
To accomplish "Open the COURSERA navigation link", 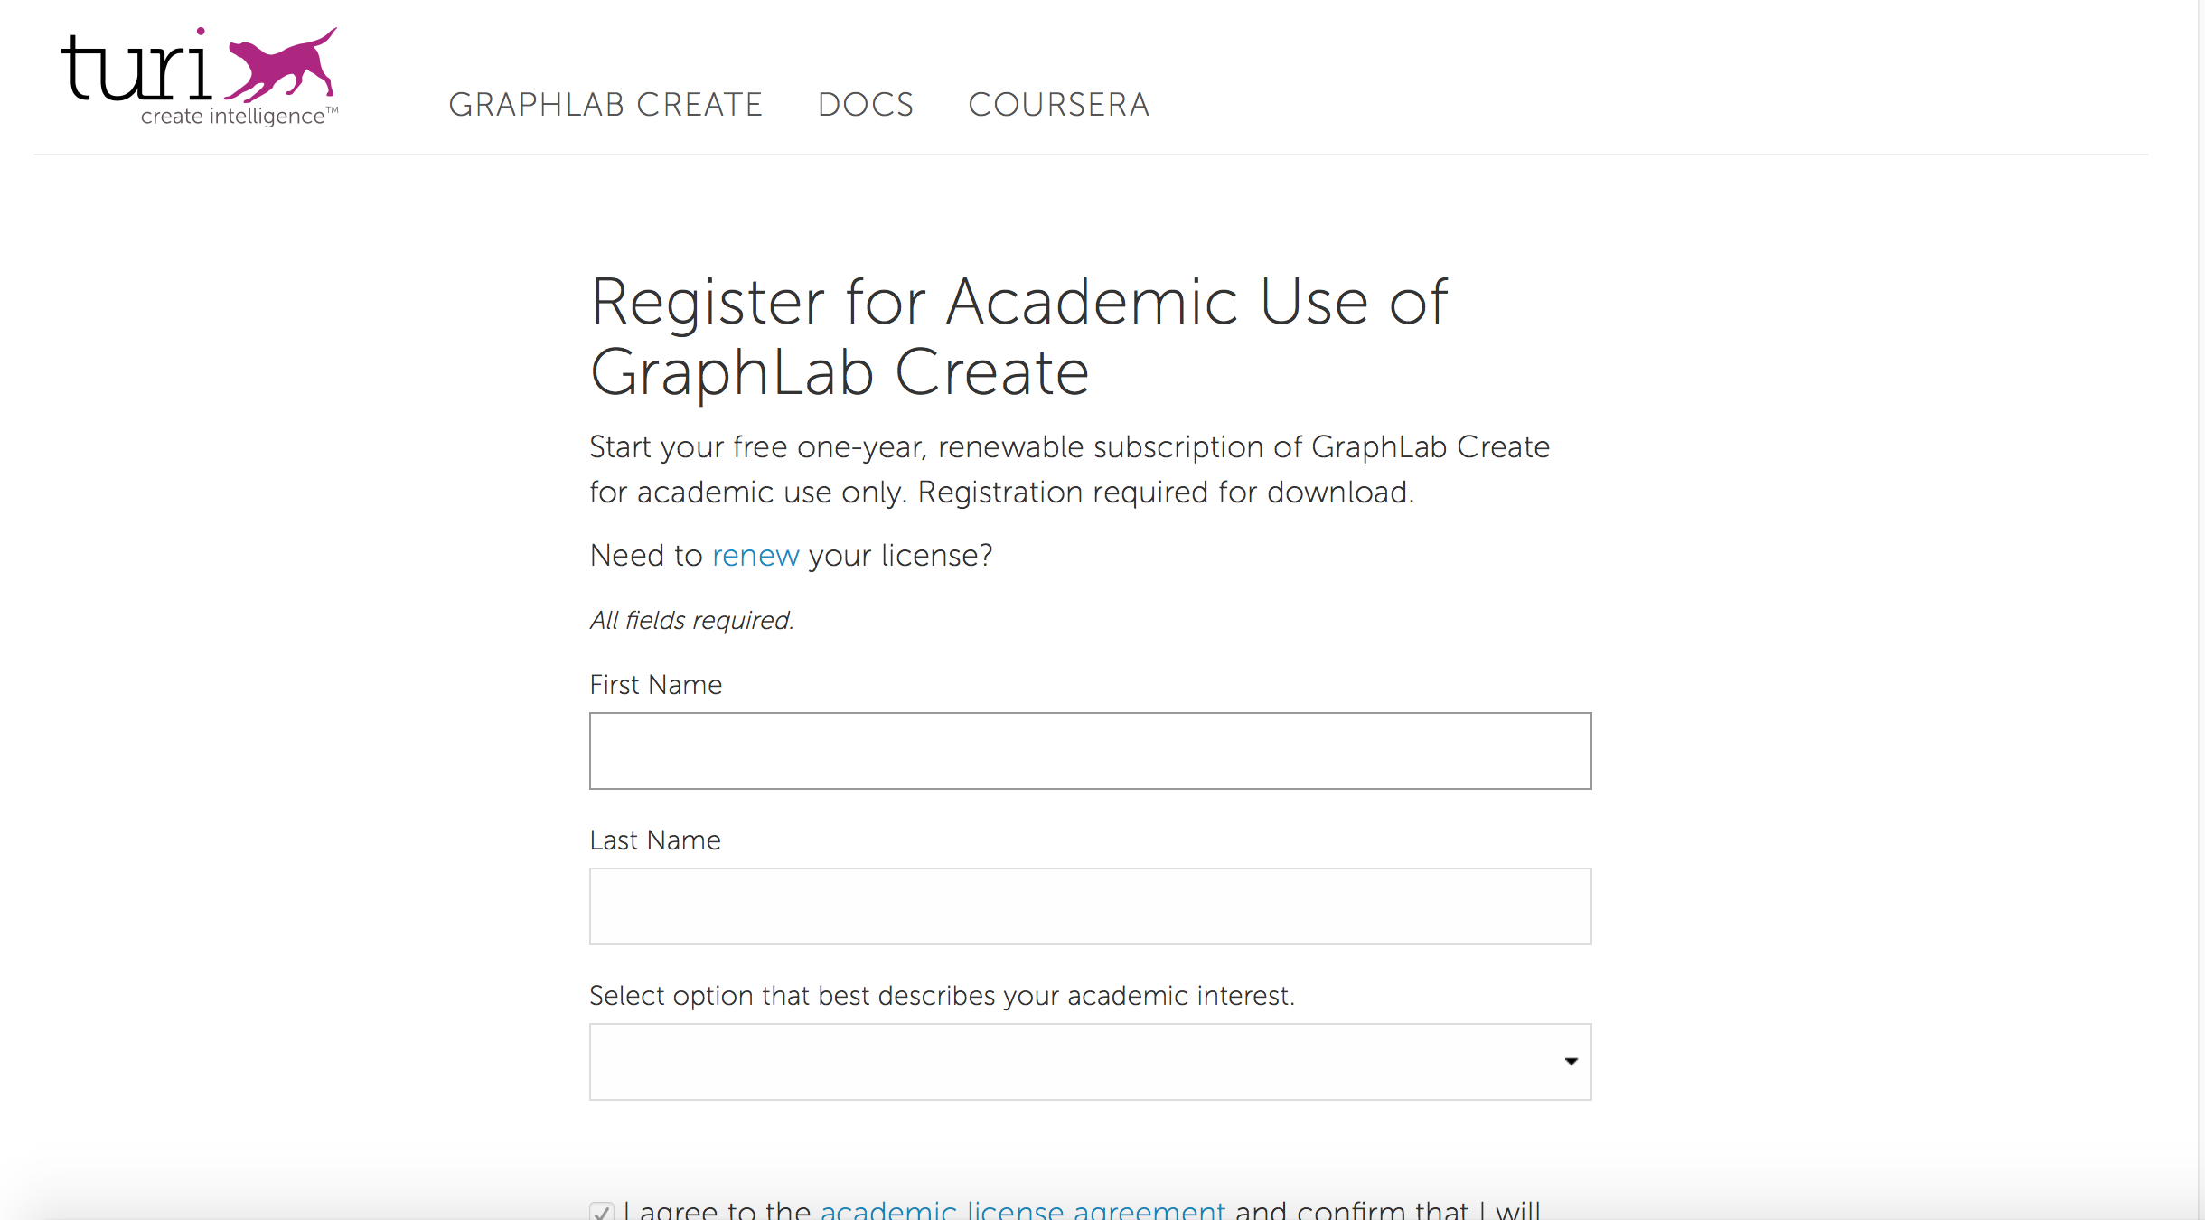I will 1058,105.
